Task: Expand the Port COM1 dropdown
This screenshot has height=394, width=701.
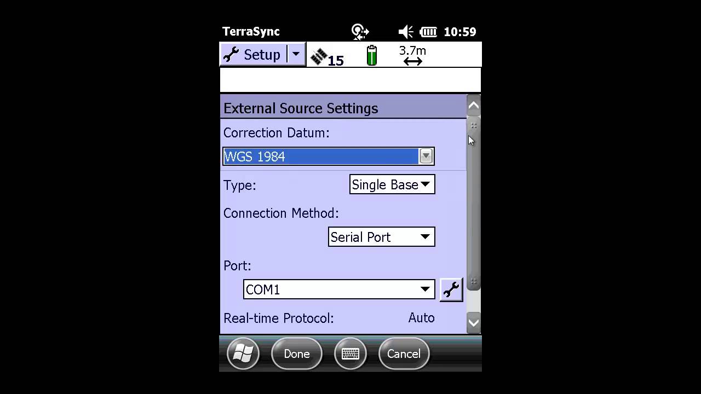Action: (339, 289)
